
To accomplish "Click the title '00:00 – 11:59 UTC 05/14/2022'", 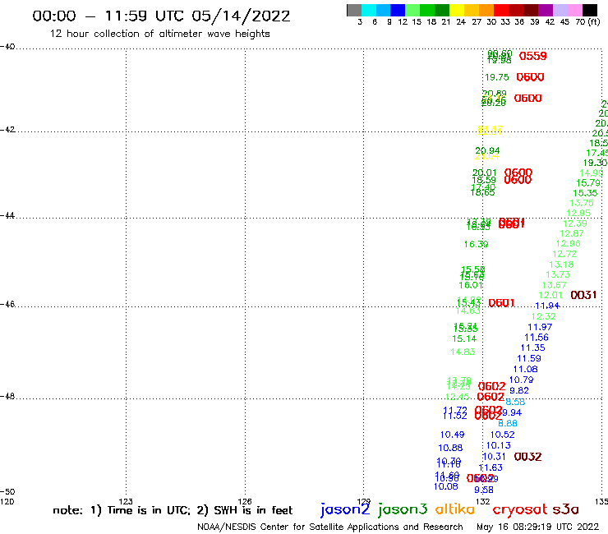I will point(161,16).
